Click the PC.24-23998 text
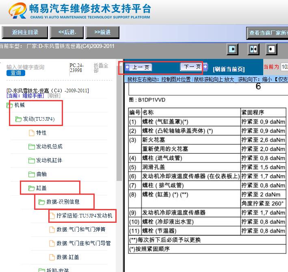Image resolution: width=288 pixels, height=272 pixels. click(x=77, y=68)
